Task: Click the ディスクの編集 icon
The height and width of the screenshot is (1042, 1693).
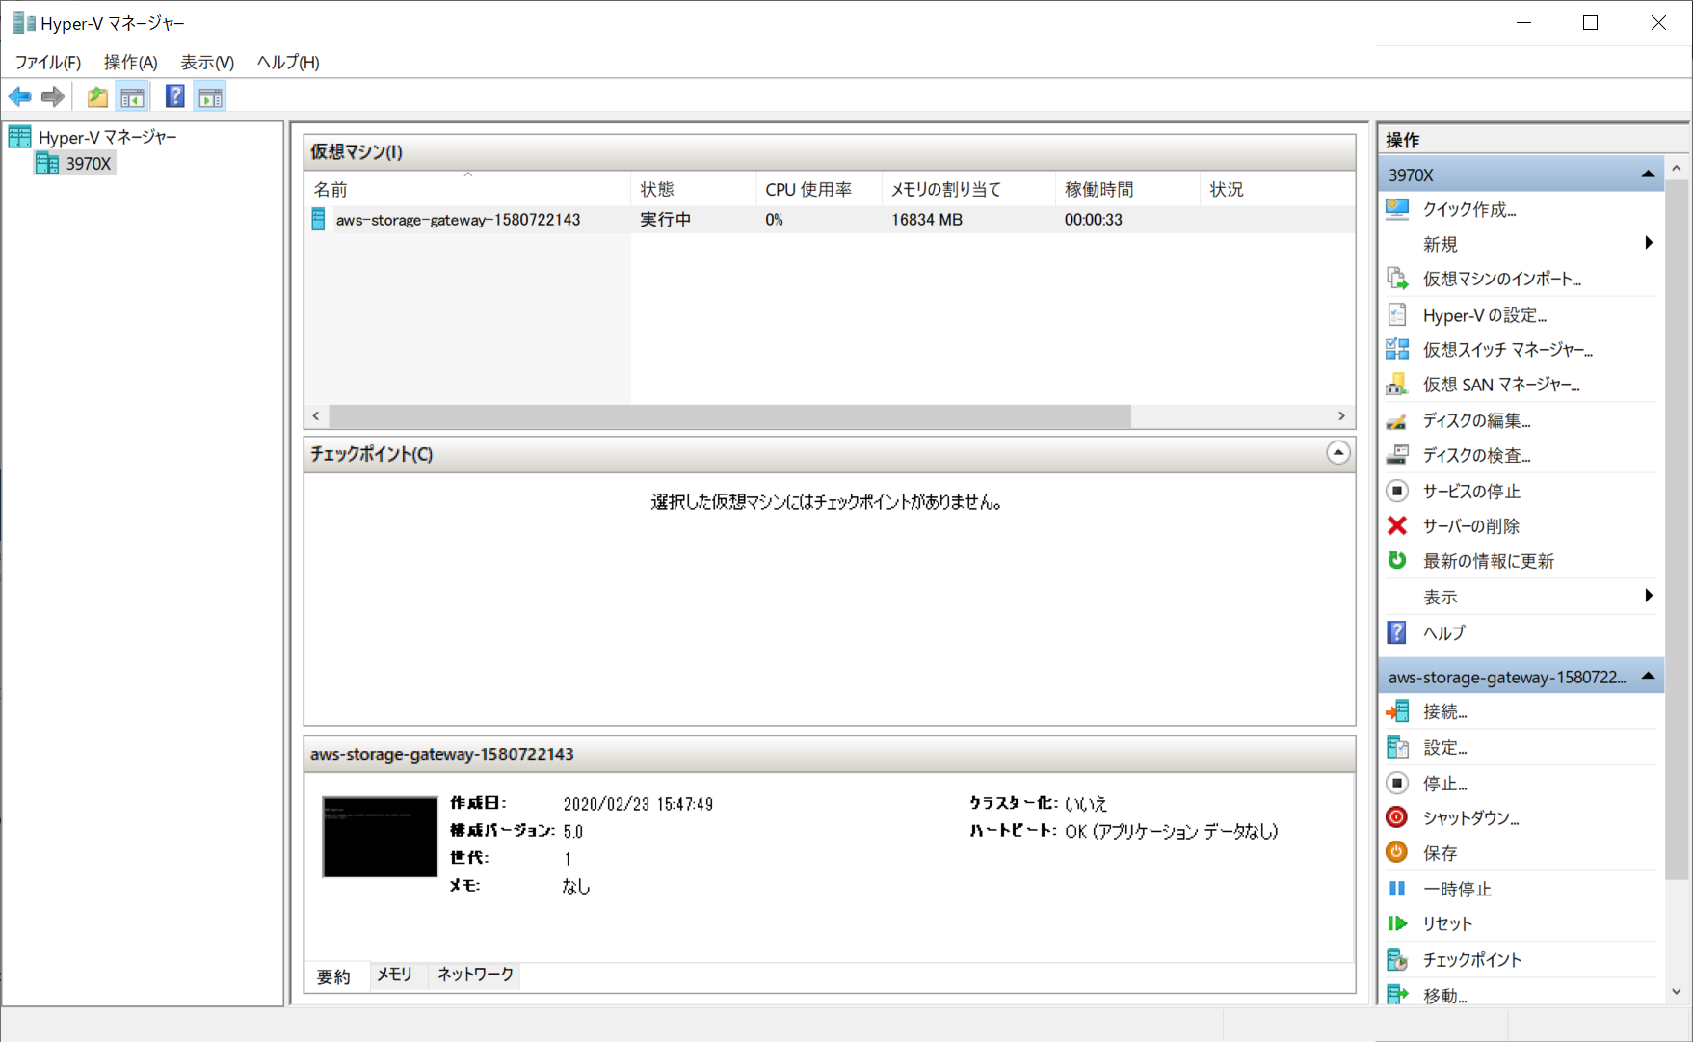Action: pos(1397,420)
